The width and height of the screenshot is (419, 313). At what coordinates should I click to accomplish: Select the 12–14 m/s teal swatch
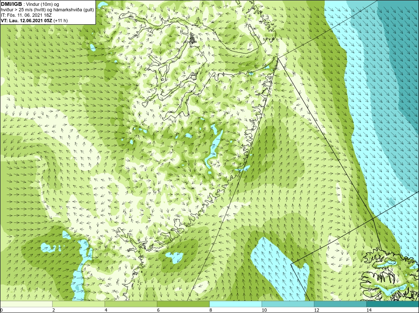pyautogui.click(x=340, y=304)
